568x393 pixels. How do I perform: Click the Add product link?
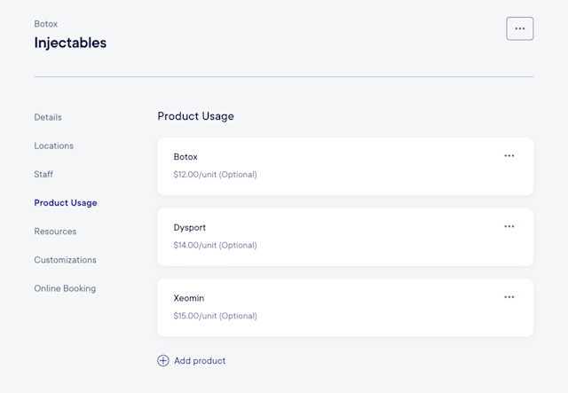(200, 361)
